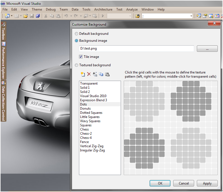This screenshot has width=223, height=192.
Task: Open the Analyze menu
Action: [132, 9]
